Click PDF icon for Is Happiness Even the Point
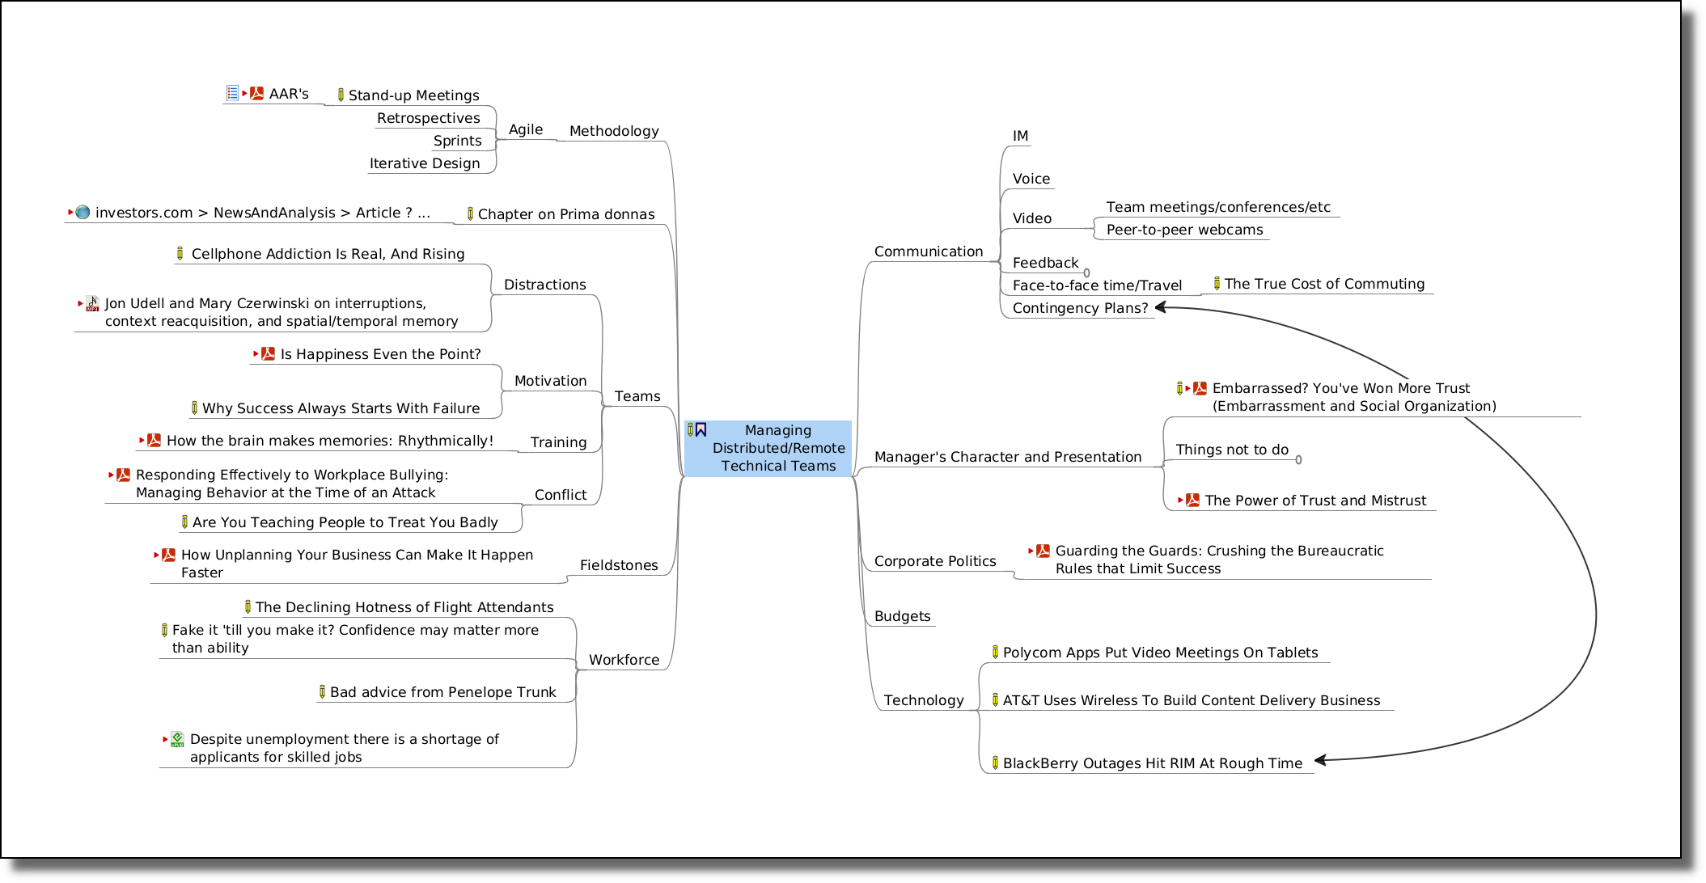 [x=268, y=354]
